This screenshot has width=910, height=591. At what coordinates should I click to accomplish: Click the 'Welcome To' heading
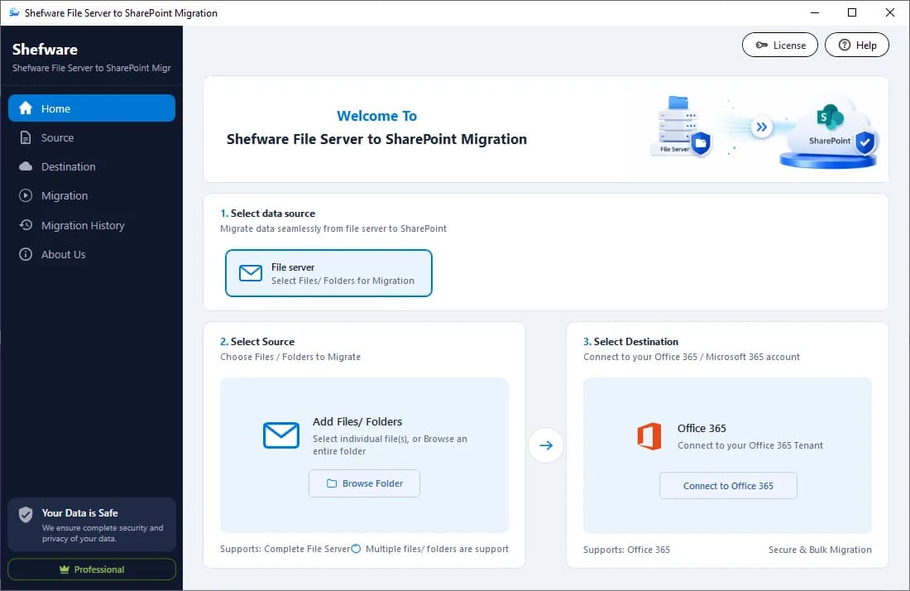coord(376,116)
